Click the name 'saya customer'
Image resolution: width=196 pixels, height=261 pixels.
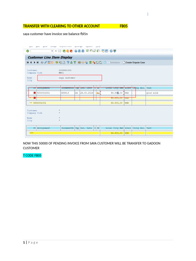tap(67, 78)
